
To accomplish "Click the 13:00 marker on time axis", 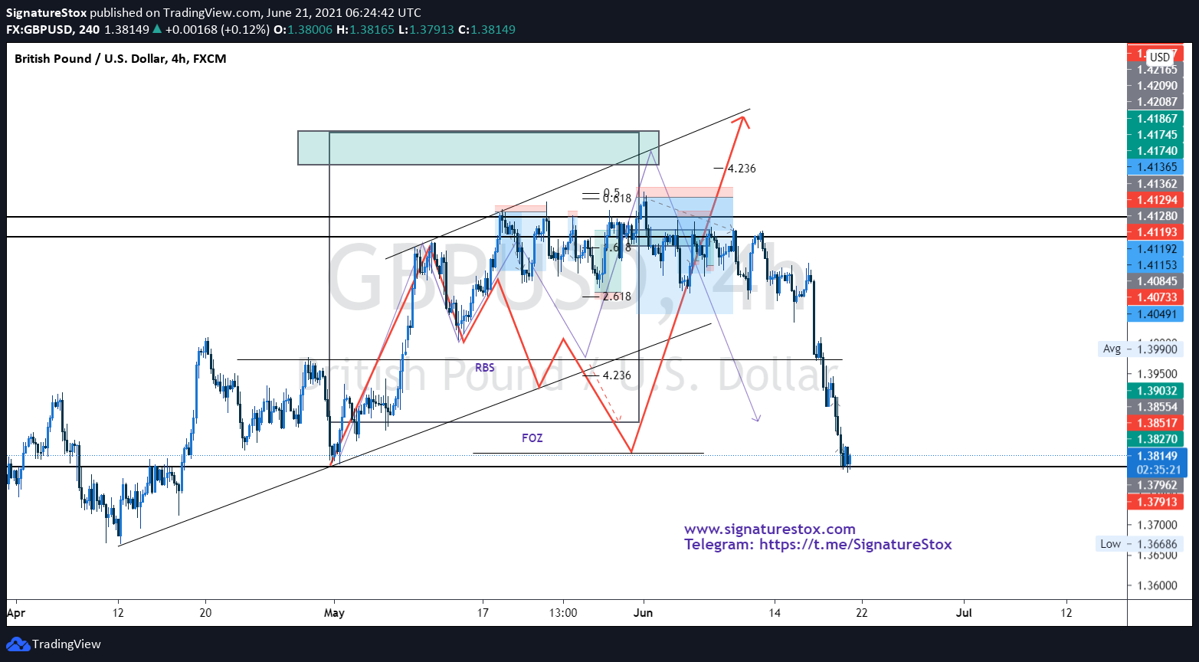I will 563,613.
